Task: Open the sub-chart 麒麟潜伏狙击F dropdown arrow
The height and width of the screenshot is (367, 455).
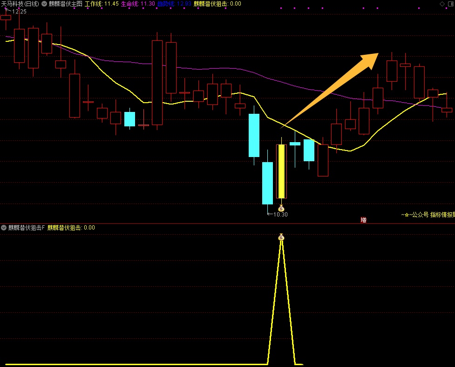Action: [x=4, y=228]
